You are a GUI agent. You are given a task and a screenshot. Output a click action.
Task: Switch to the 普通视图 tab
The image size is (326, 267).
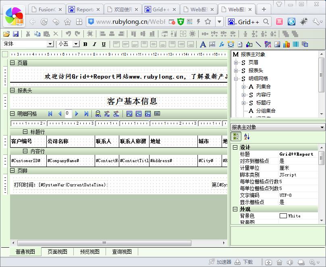(25, 252)
